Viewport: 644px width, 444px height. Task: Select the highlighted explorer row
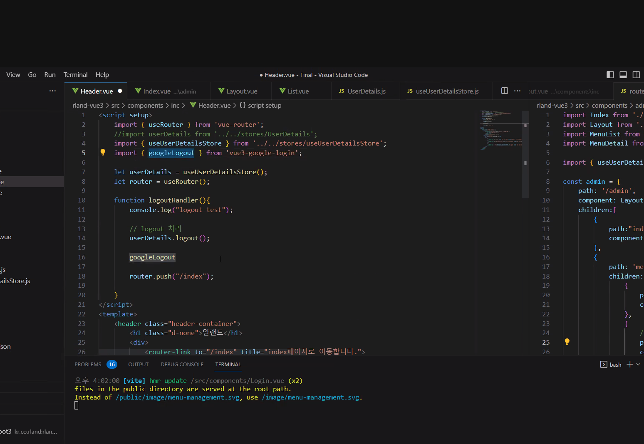coord(32,182)
